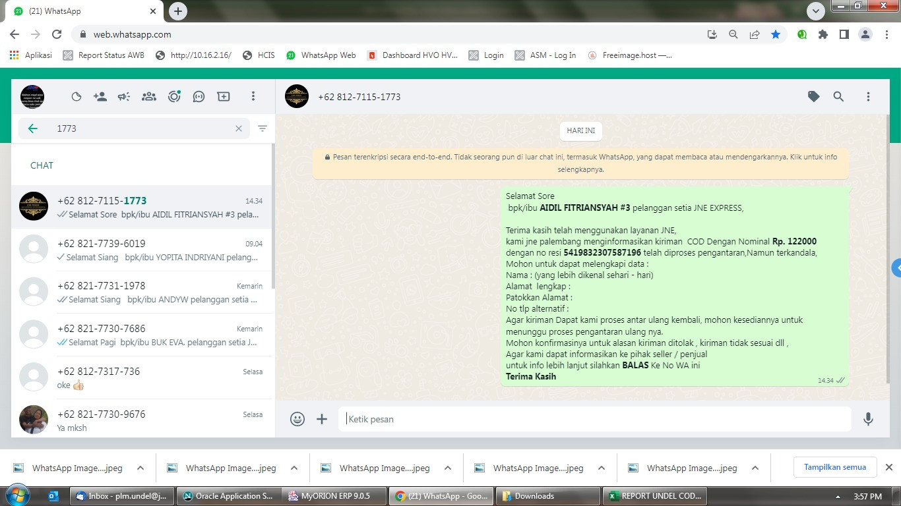Open contact info from the conversation header number
The image size is (901, 506).
click(359, 97)
